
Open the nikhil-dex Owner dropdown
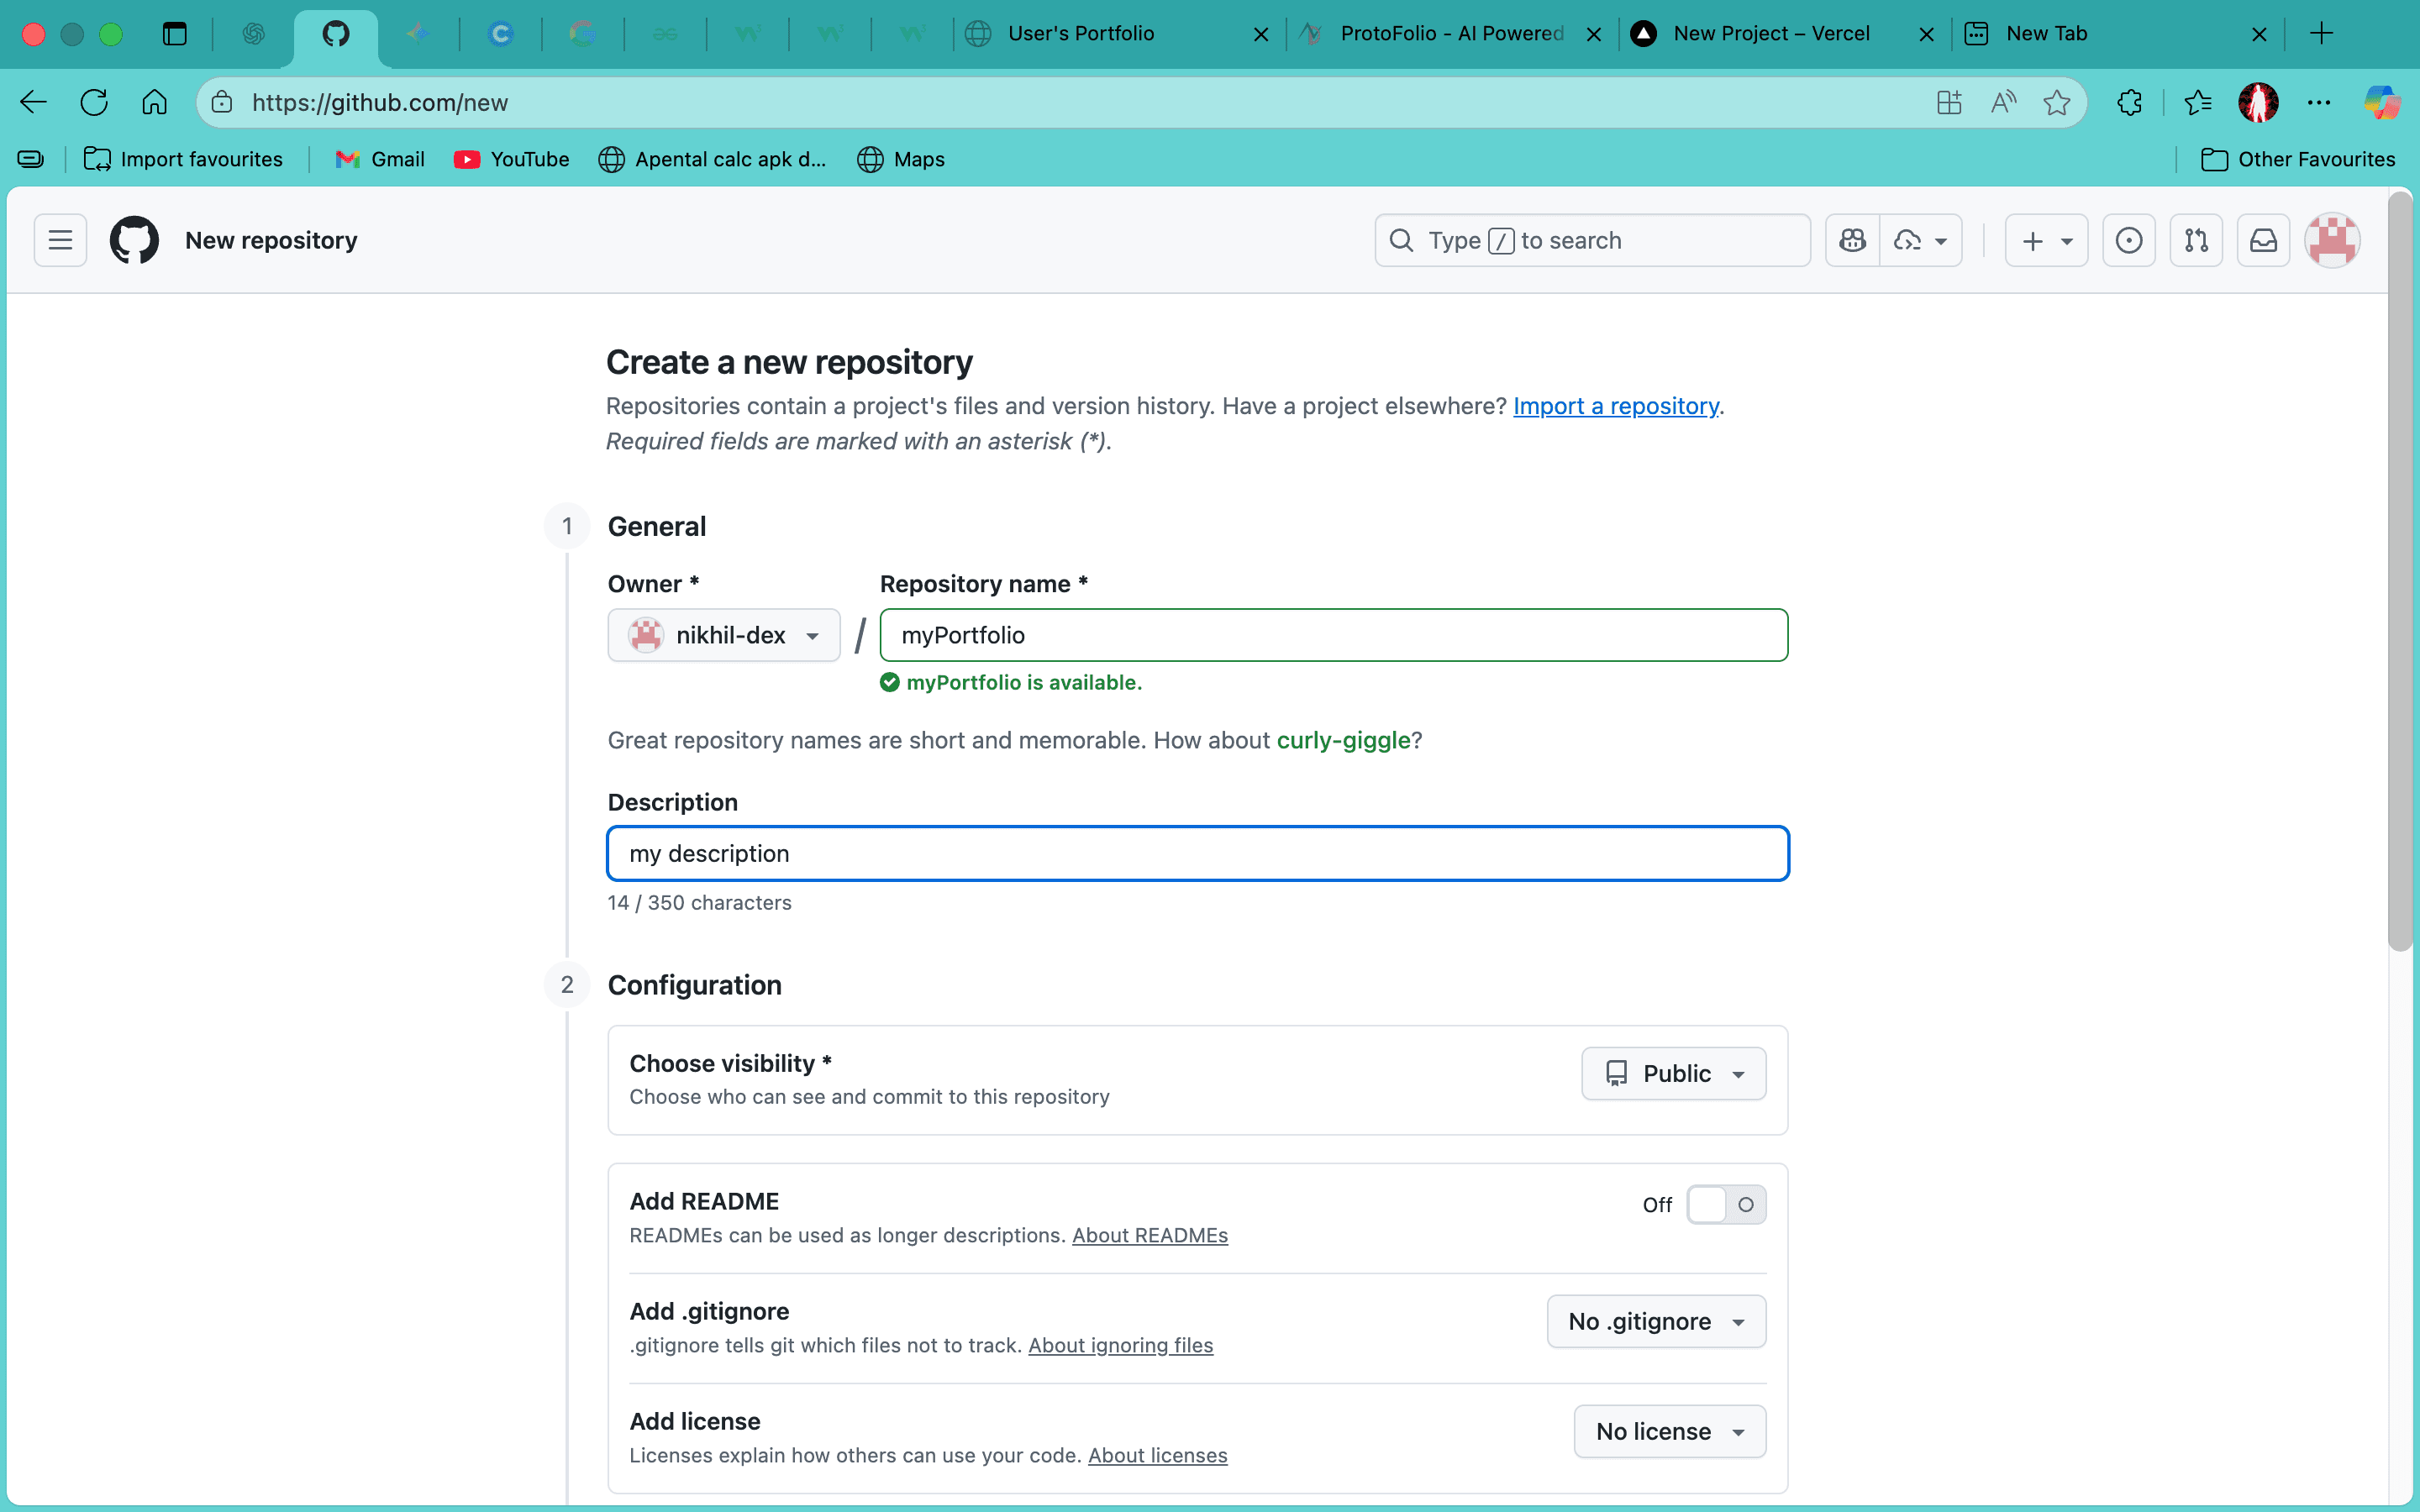[724, 635]
